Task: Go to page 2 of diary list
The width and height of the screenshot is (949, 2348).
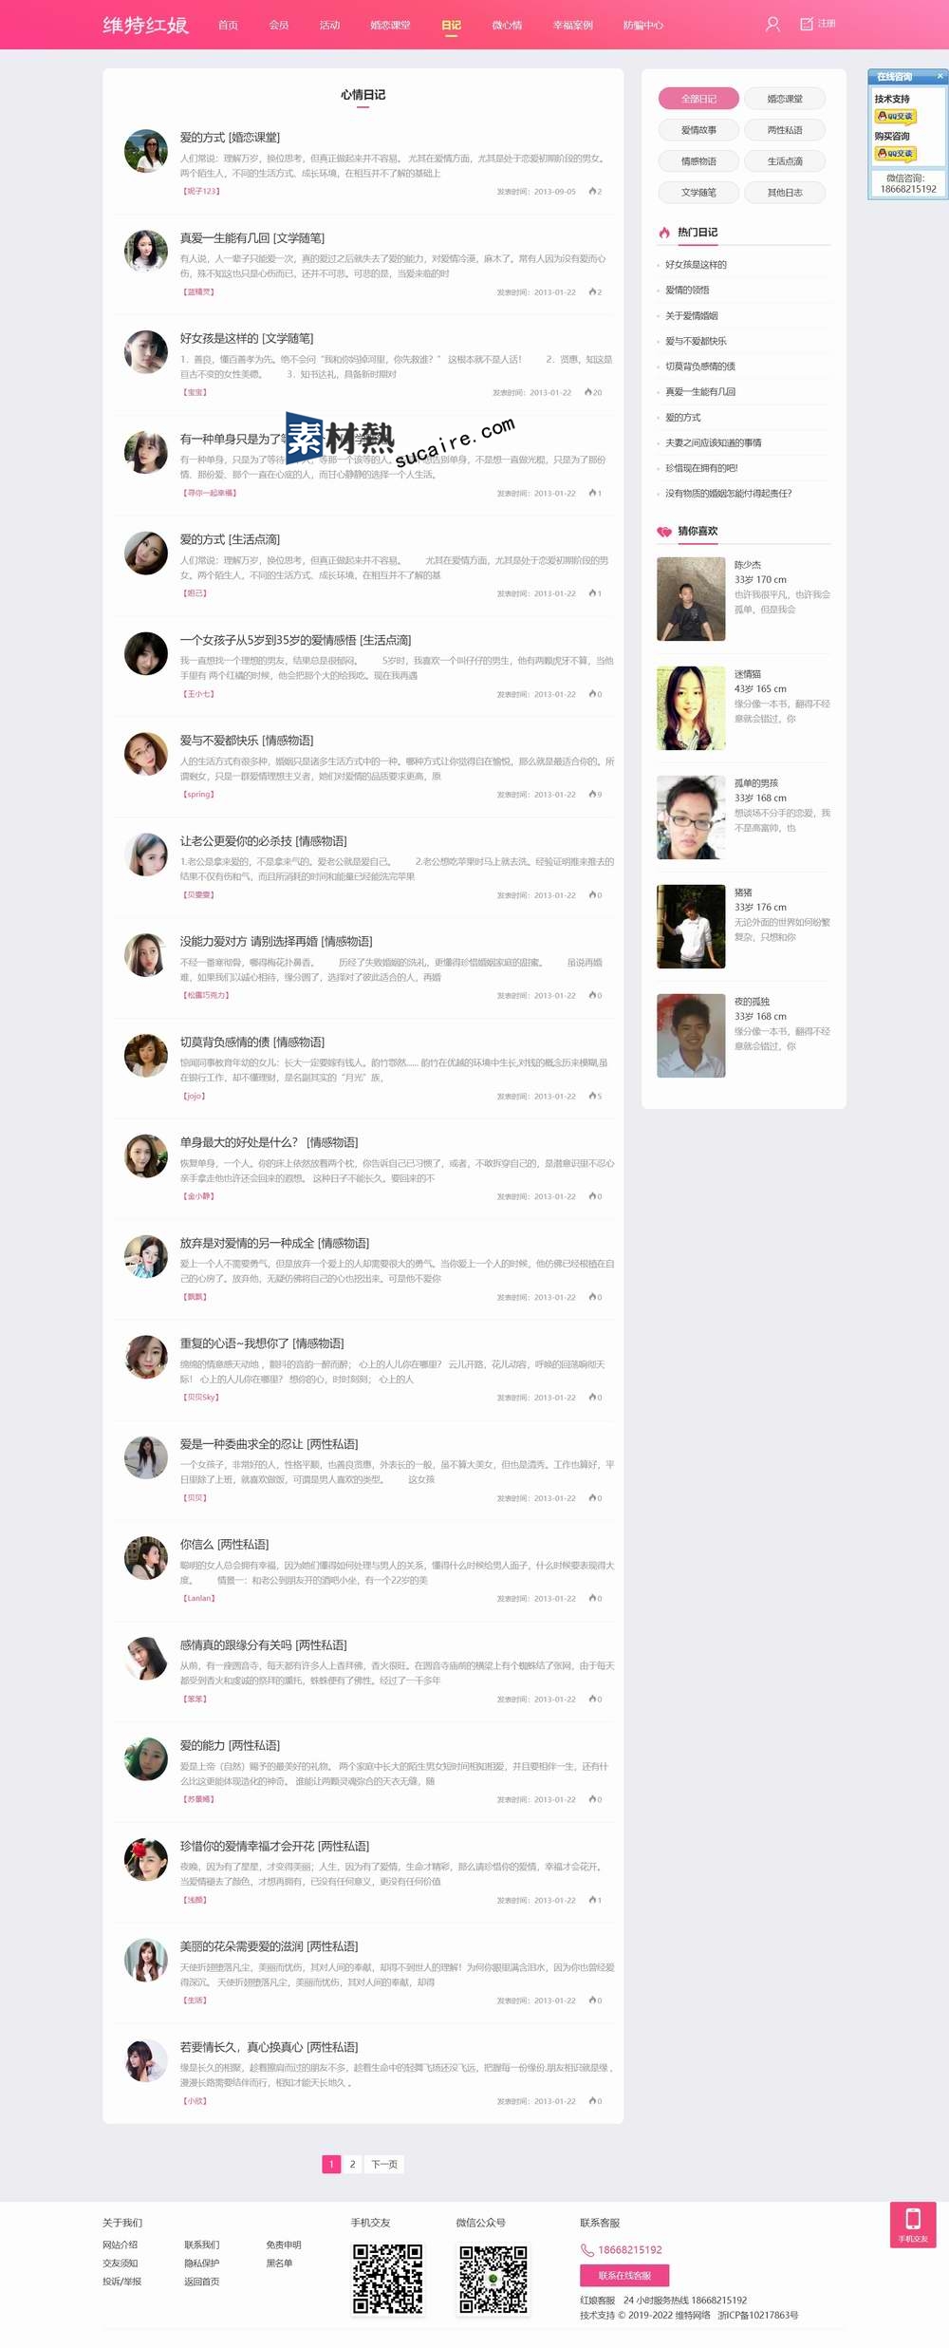Action: (x=352, y=2164)
